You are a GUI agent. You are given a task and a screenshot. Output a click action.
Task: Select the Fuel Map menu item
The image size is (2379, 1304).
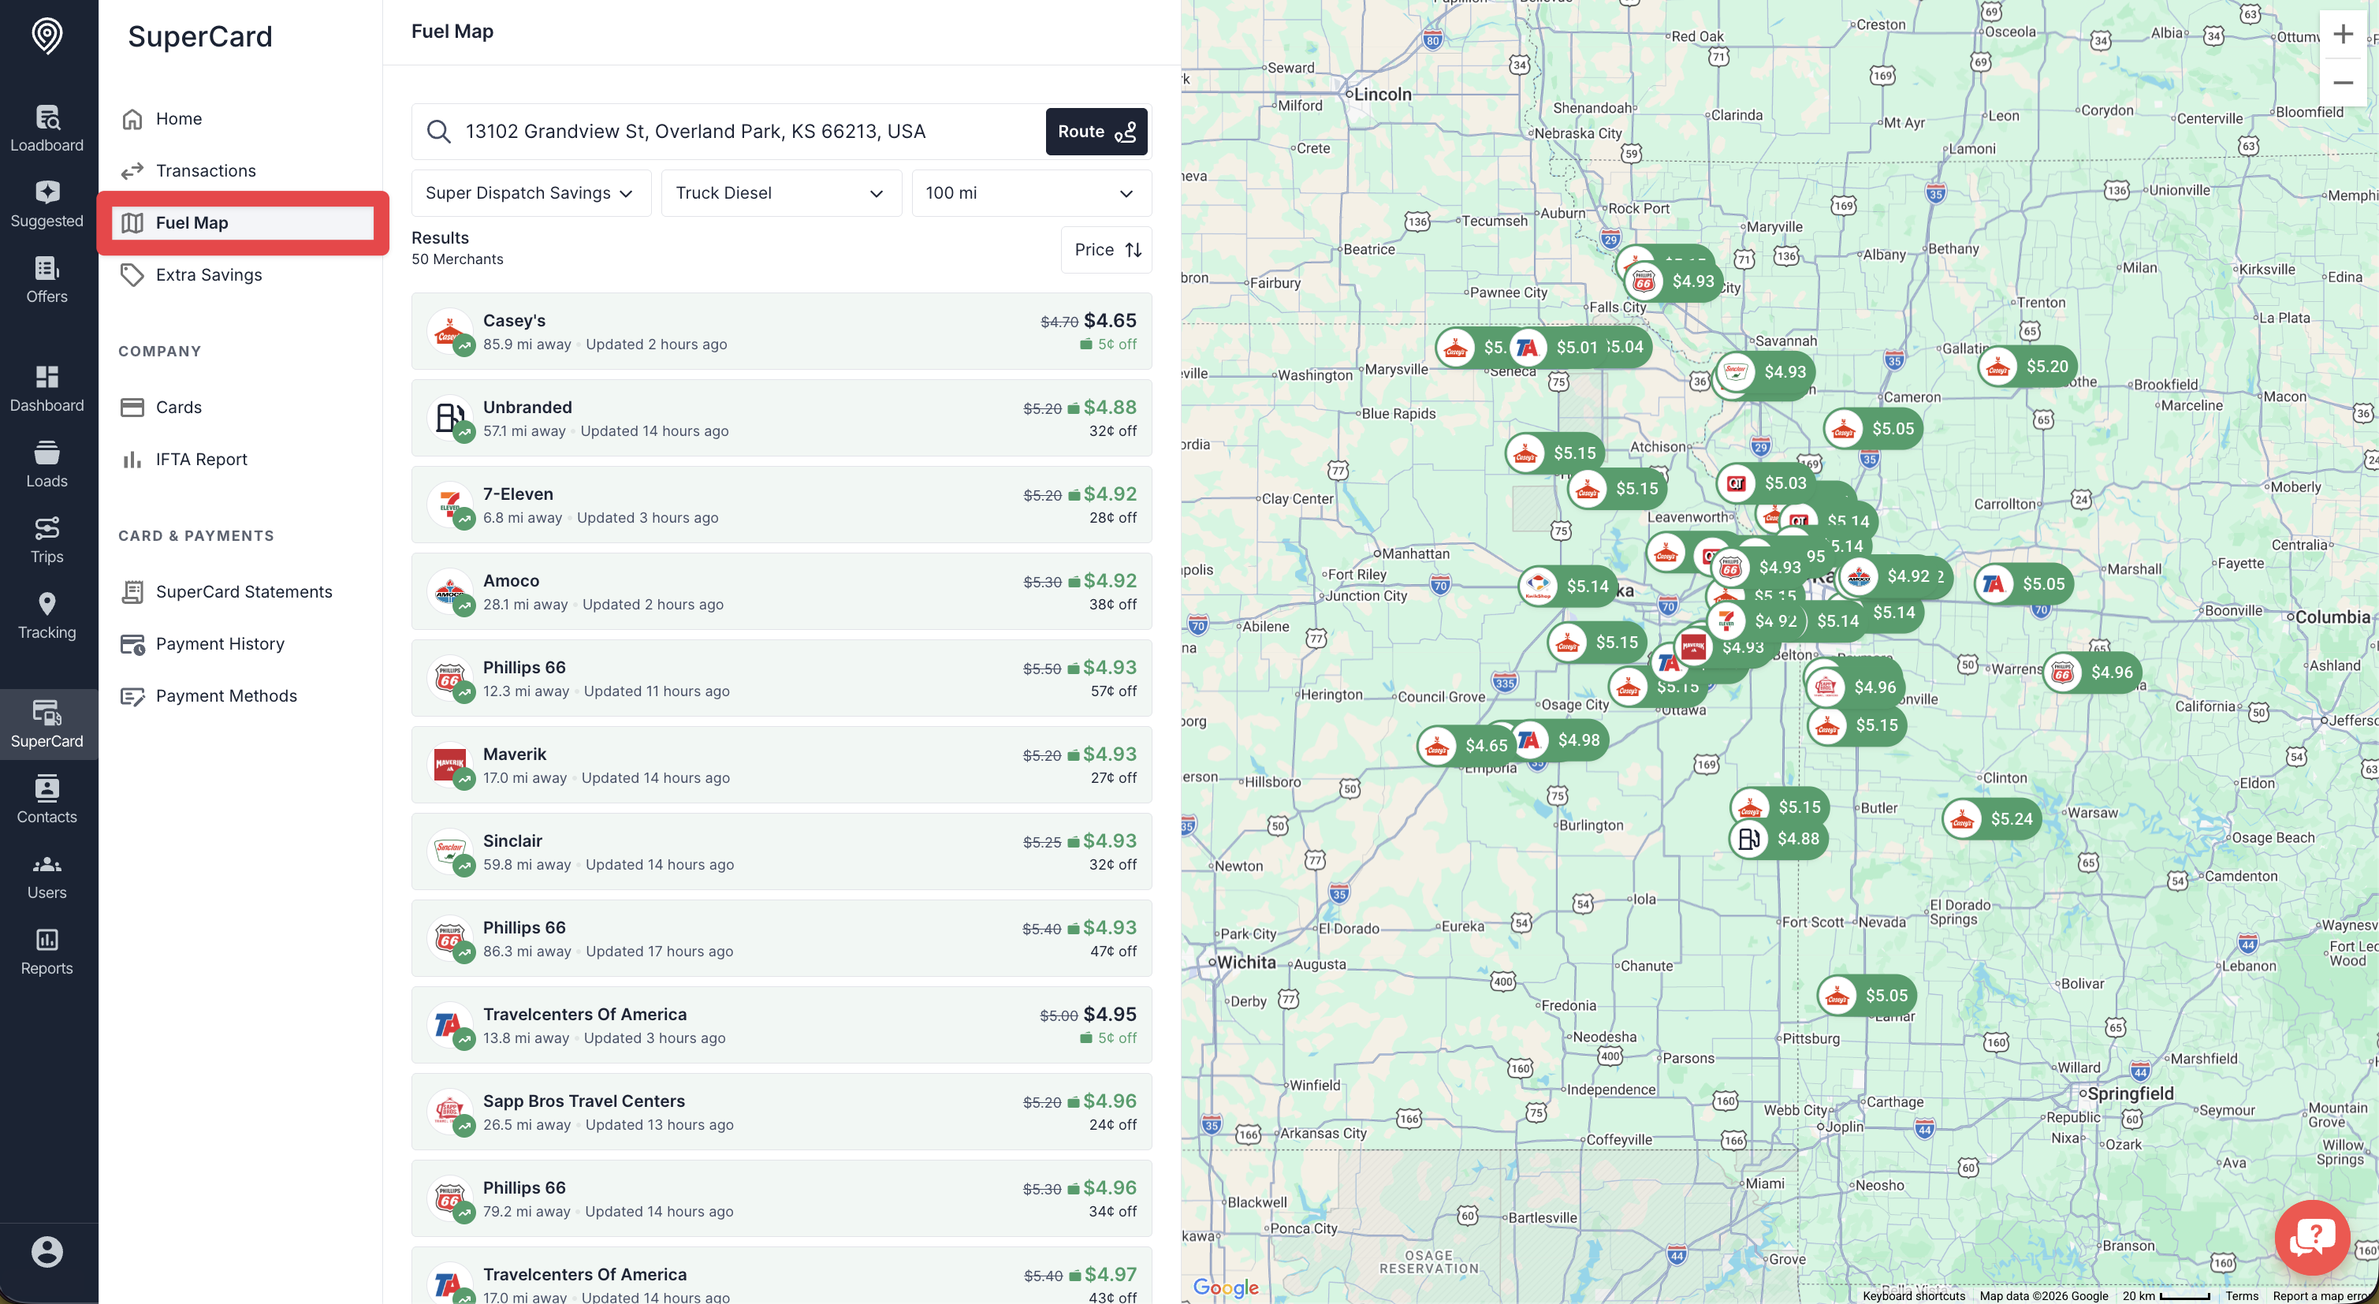242,222
